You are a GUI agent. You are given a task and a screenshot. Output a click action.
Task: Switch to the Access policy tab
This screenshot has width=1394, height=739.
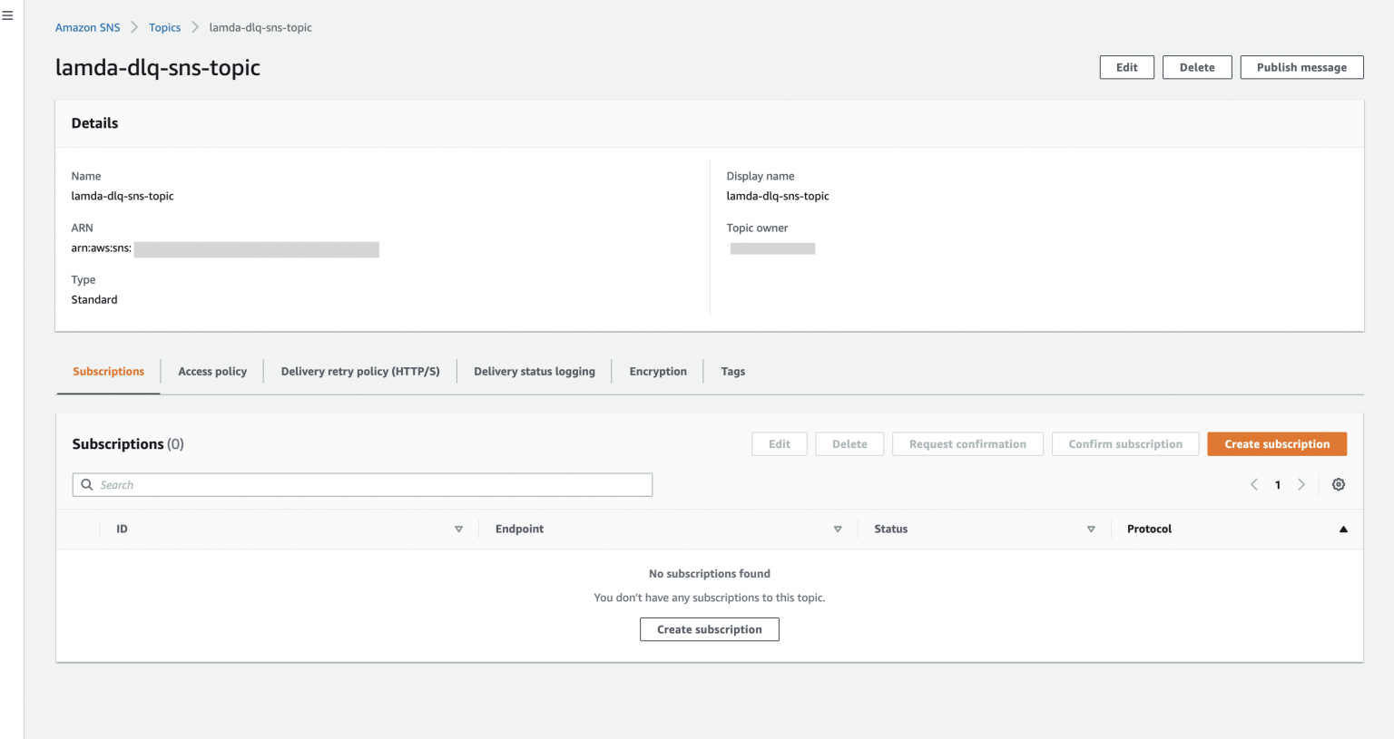[x=211, y=371]
